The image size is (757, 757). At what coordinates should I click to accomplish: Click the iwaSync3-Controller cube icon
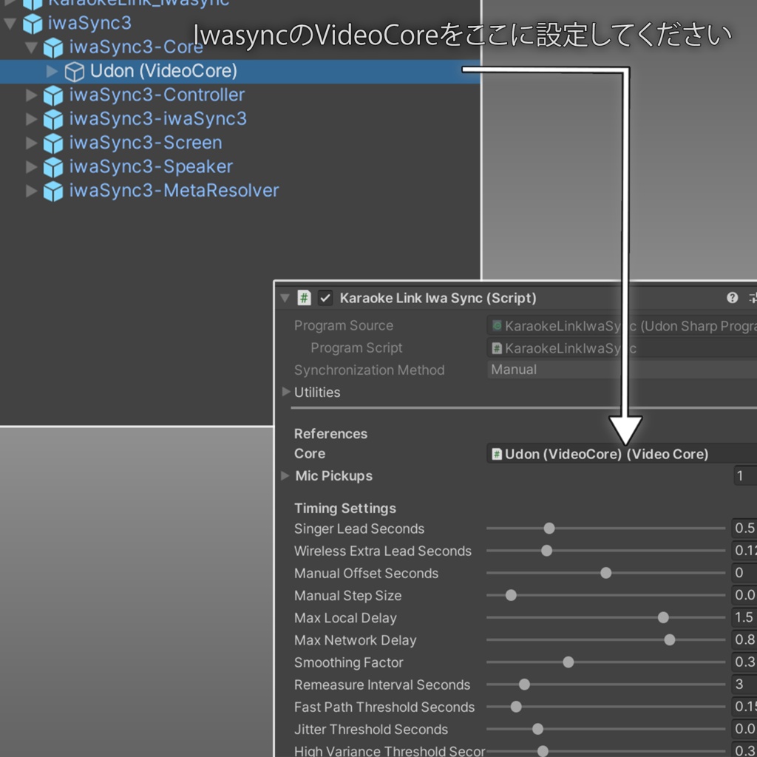pos(53,95)
